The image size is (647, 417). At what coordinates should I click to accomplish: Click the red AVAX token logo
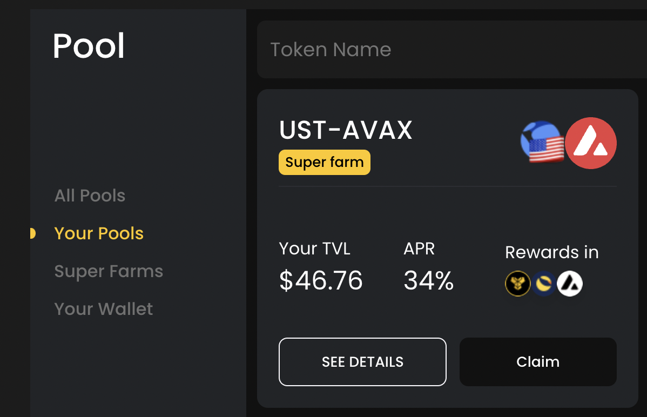point(591,143)
